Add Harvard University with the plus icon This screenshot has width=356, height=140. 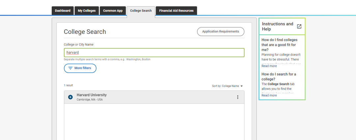click(70, 97)
